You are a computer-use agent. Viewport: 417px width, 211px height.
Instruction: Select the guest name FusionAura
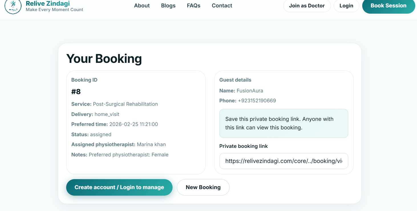[250, 90]
